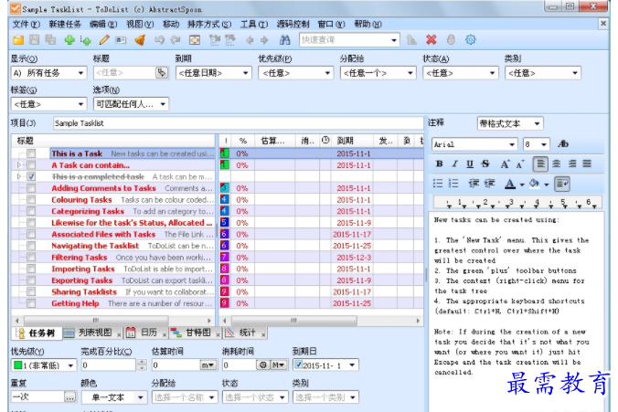This screenshot has width=618, height=412.
Task: Open preferences with the blue gear icon
Action: pyautogui.click(x=471, y=40)
